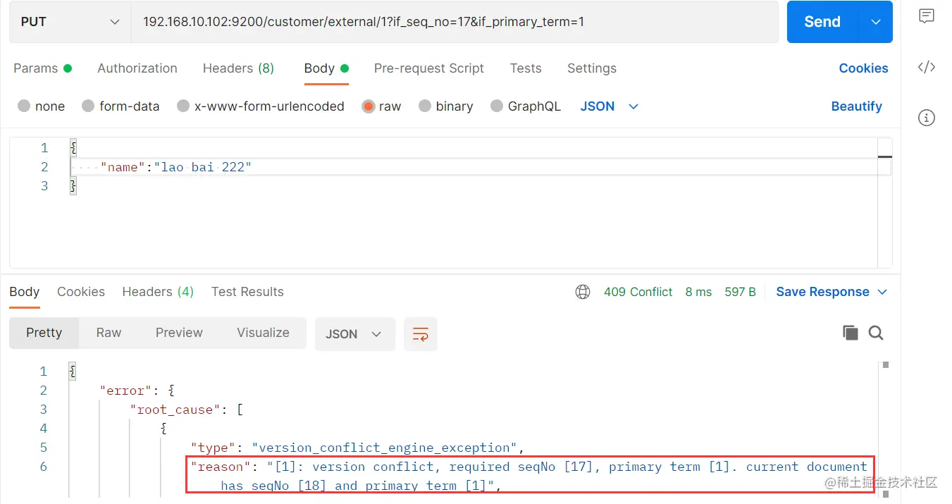Open the Pre-request Script tab
952x504 pixels.
[x=429, y=68]
